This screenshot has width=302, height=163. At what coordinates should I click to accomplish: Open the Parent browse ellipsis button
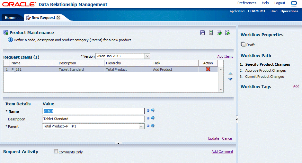(x=141, y=126)
